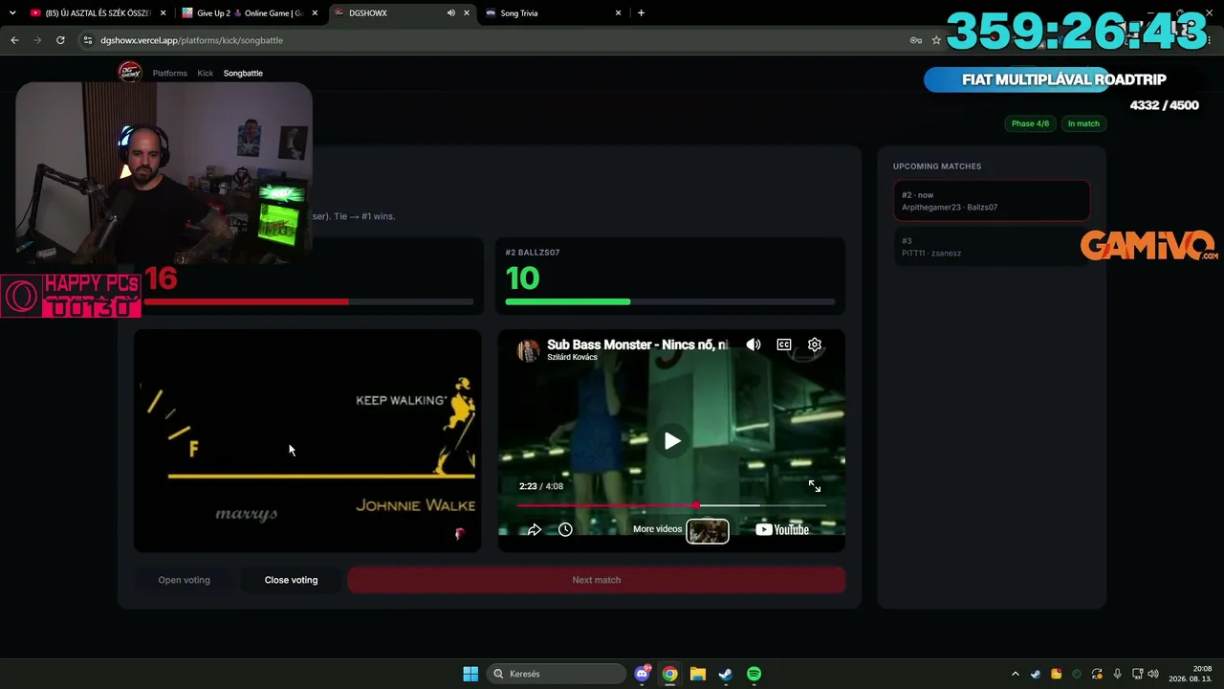Open the saved passwords key icon

pos(915,40)
